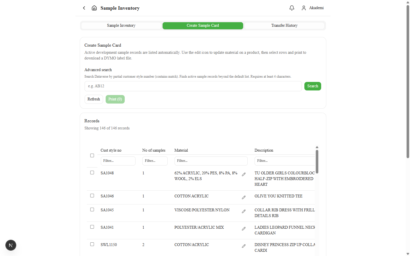This screenshot has width=410, height=256.
Task: Switch to the Transfer History tab
Action: pyautogui.click(x=284, y=26)
